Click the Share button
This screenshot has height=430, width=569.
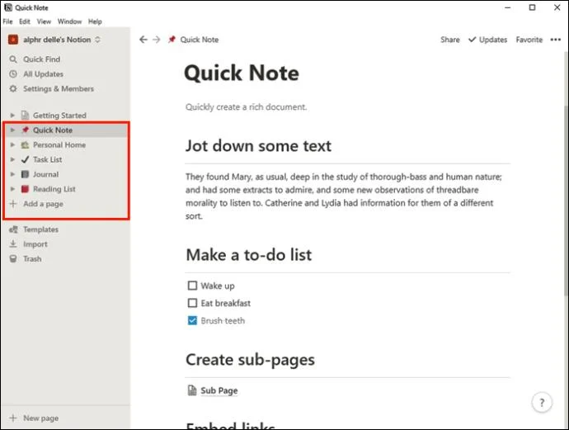click(x=450, y=40)
